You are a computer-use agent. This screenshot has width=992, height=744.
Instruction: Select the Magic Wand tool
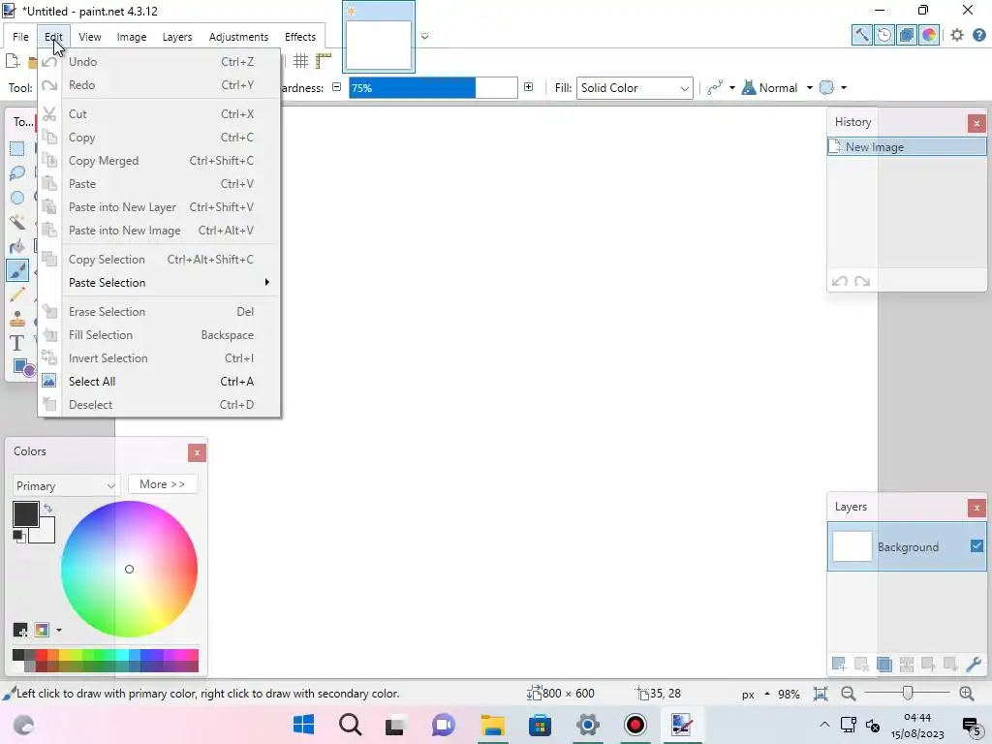coord(17,222)
